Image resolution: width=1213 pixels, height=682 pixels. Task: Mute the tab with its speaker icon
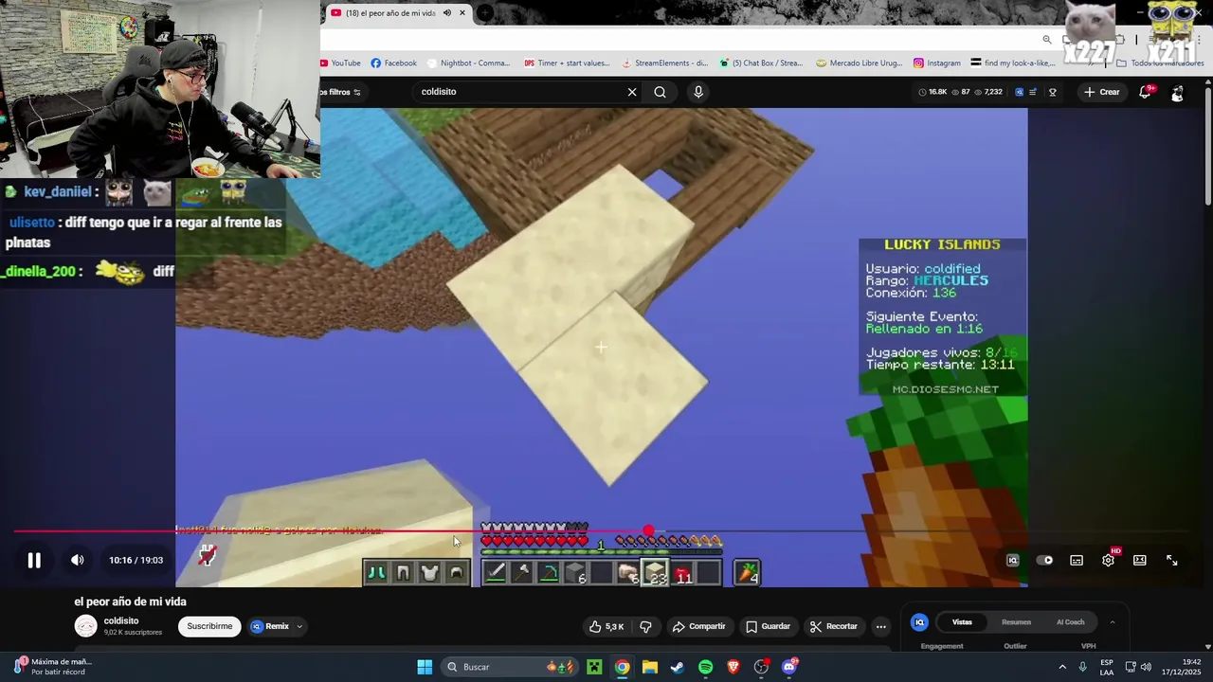click(x=447, y=13)
